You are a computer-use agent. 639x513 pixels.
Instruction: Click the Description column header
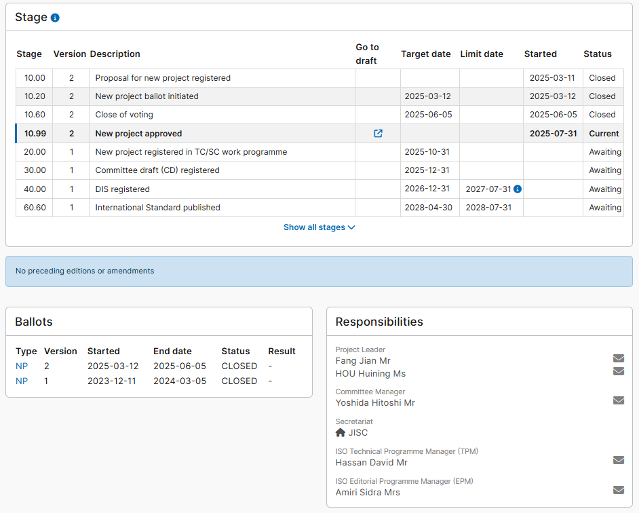point(115,54)
